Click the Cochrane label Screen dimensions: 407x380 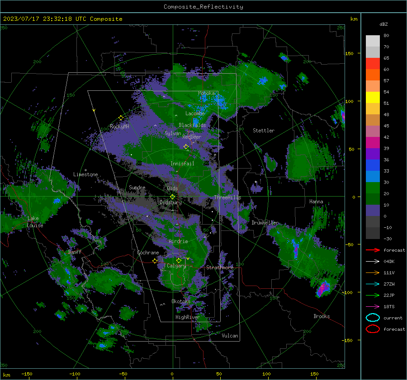click(x=148, y=253)
